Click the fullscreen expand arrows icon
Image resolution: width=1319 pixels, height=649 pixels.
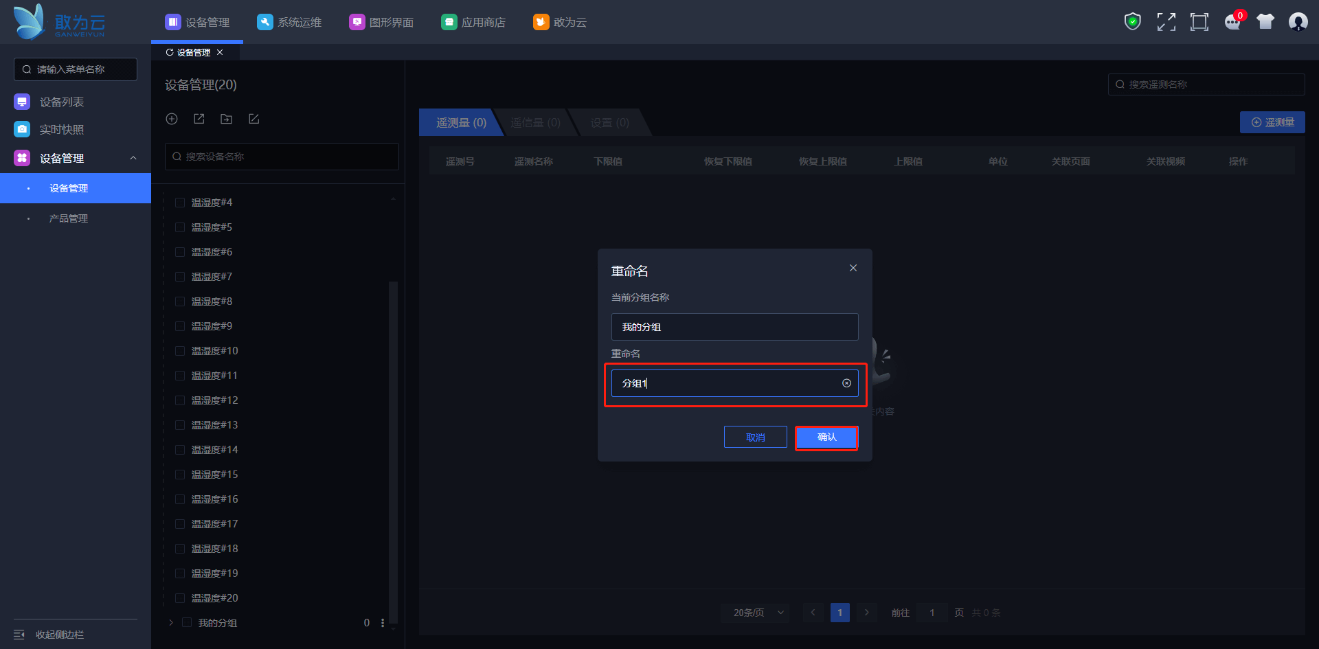(x=1166, y=22)
